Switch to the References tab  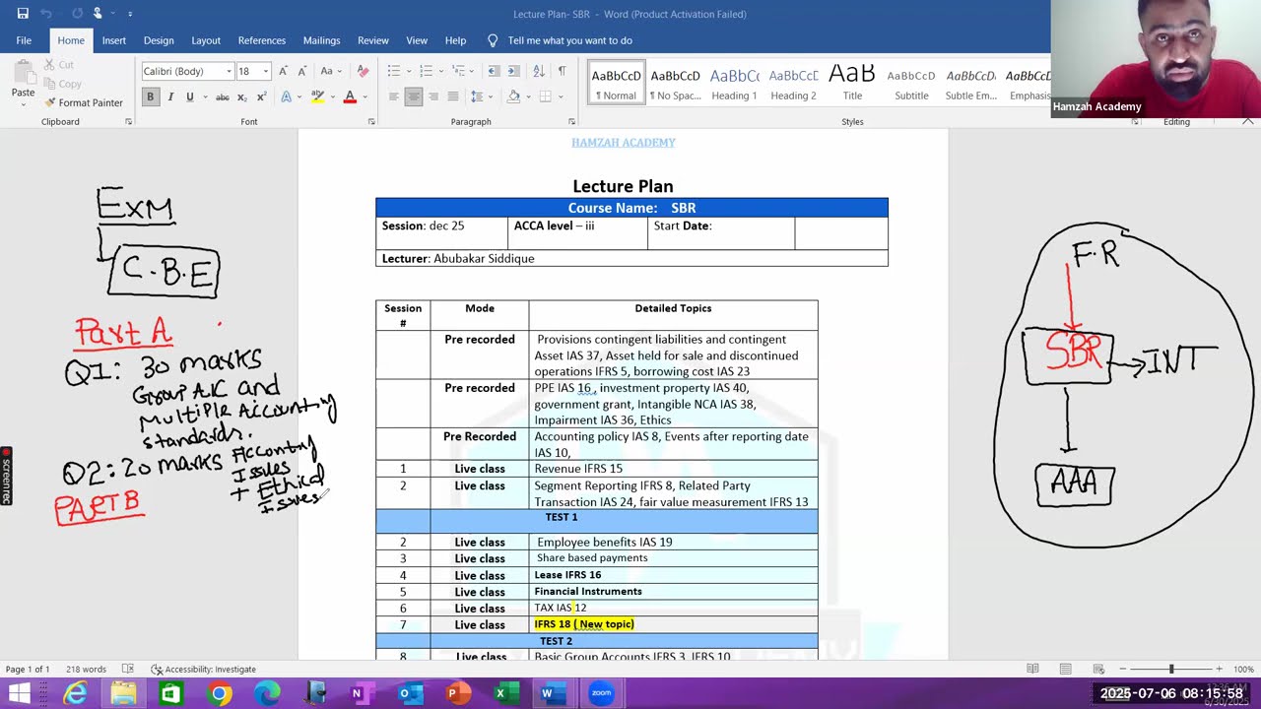point(262,40)
